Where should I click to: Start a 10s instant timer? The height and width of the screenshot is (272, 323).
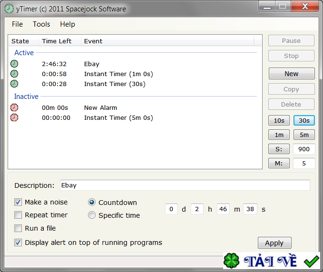point(279,120)
